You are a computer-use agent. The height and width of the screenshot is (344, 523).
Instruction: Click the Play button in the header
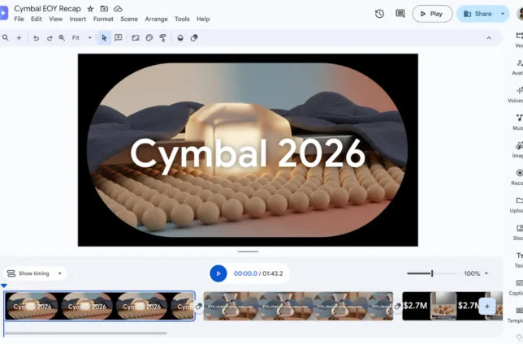click(x=432, y=14)
